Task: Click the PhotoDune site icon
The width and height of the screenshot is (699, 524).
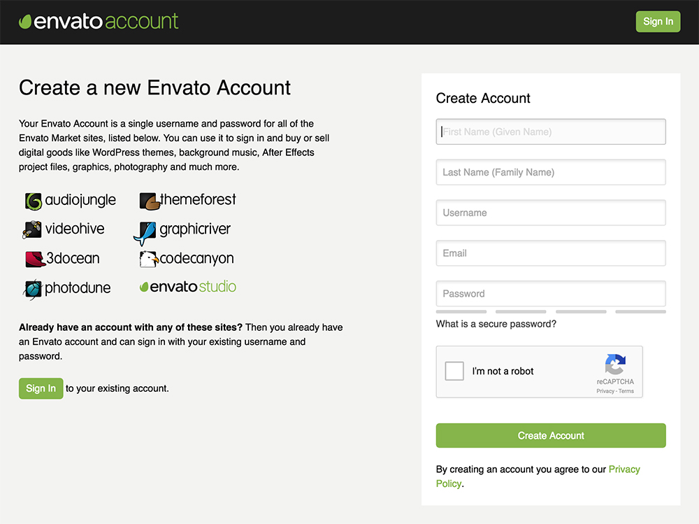Action: 32,288
